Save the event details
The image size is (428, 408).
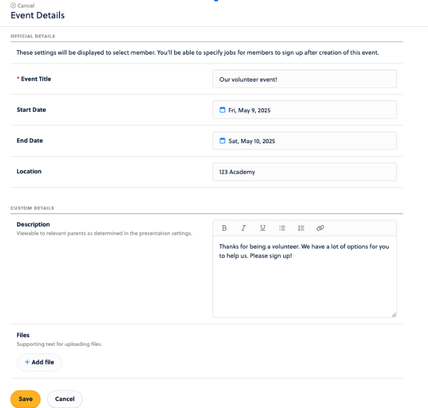(26, 399)
